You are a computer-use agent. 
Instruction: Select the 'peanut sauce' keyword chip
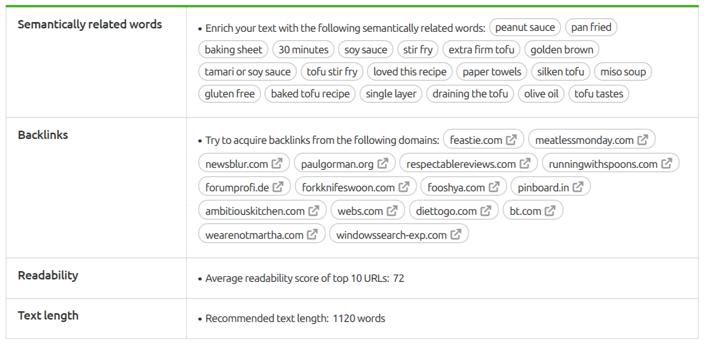(525, 27)
